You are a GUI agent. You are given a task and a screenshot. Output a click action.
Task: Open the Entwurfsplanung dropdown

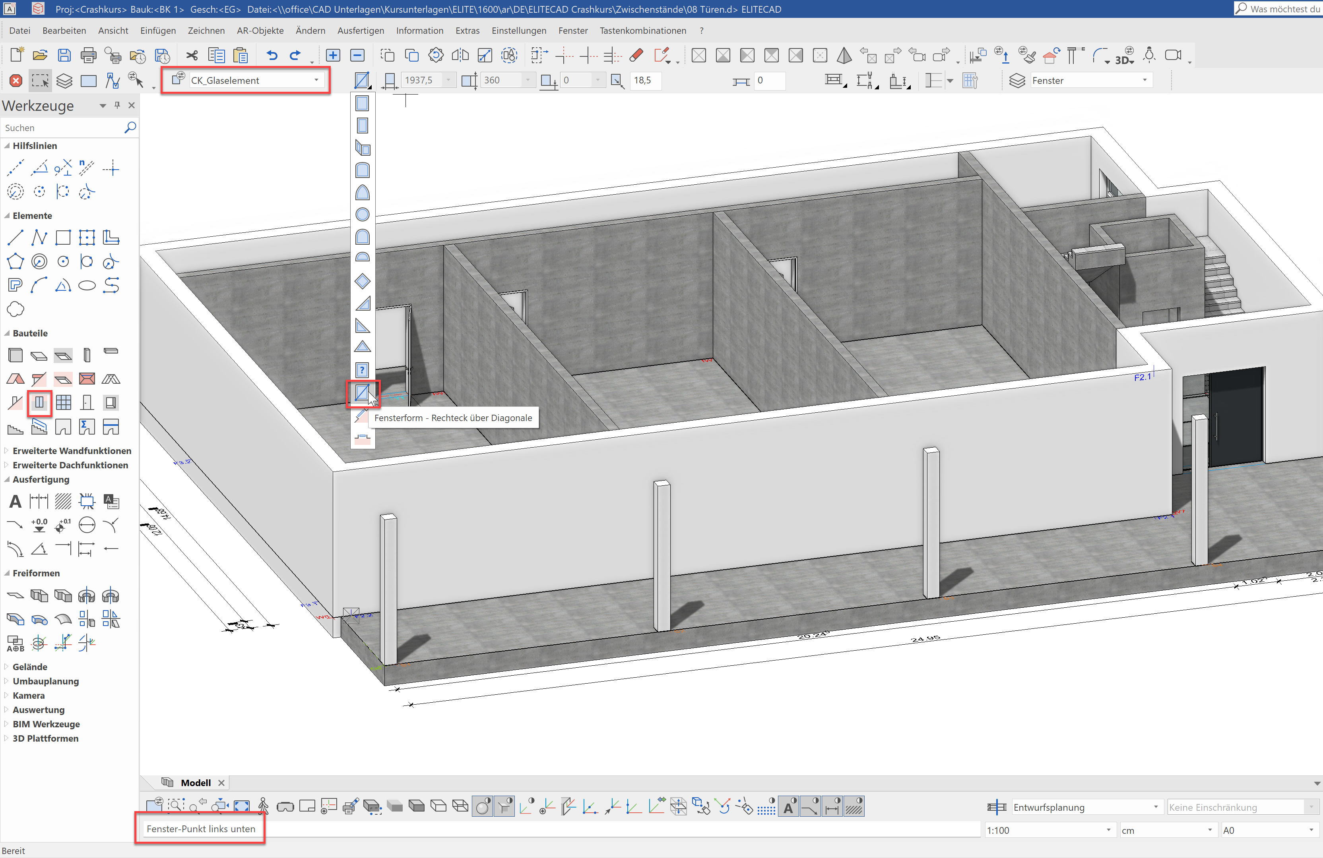[1156, 807]
